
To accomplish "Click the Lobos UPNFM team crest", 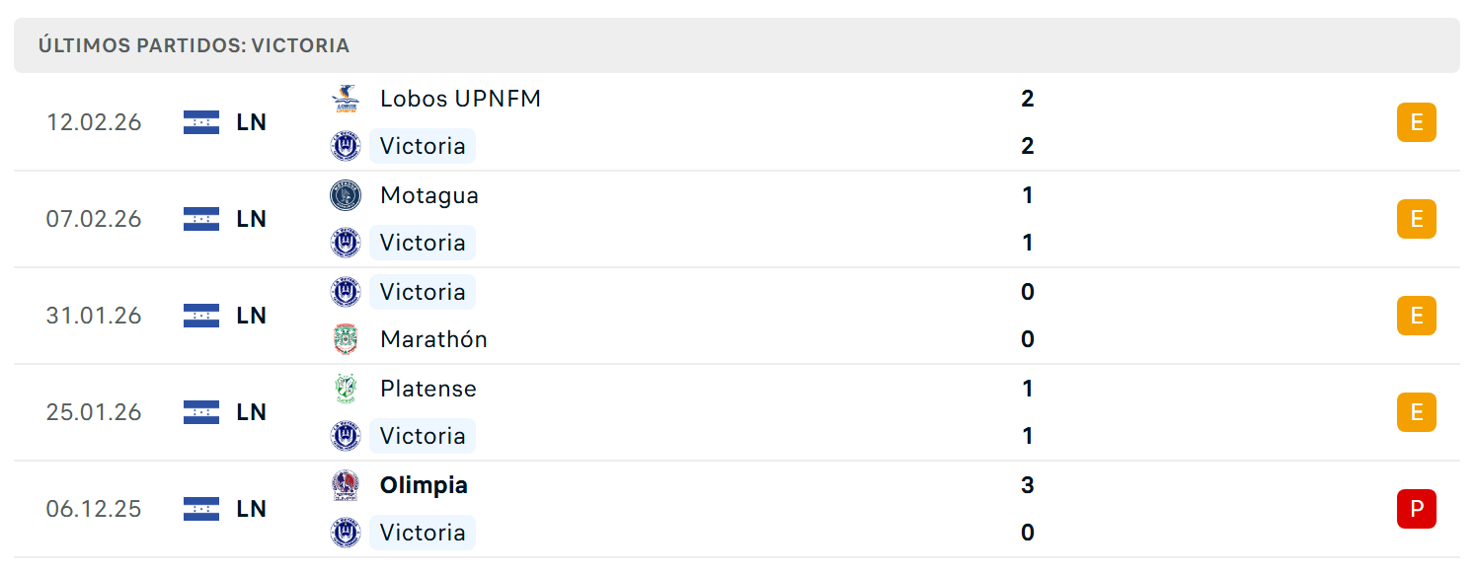I will (345, 99).
